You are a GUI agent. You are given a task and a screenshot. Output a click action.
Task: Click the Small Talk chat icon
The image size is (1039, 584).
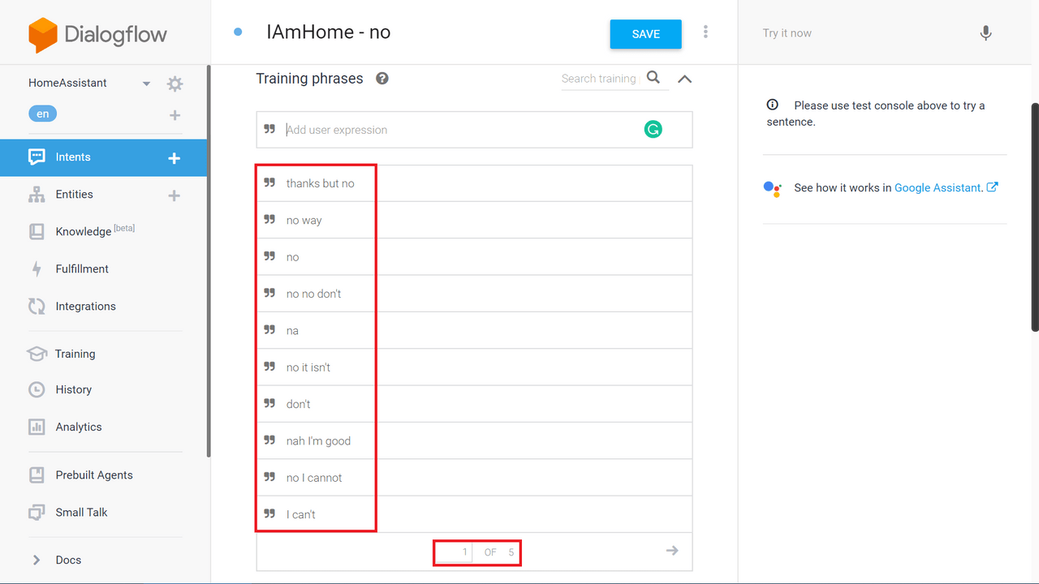pyautogui.click(x=37, y=513)
